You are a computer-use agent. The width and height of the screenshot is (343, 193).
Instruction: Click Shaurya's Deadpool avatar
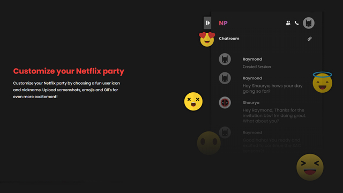pos(225,102)
